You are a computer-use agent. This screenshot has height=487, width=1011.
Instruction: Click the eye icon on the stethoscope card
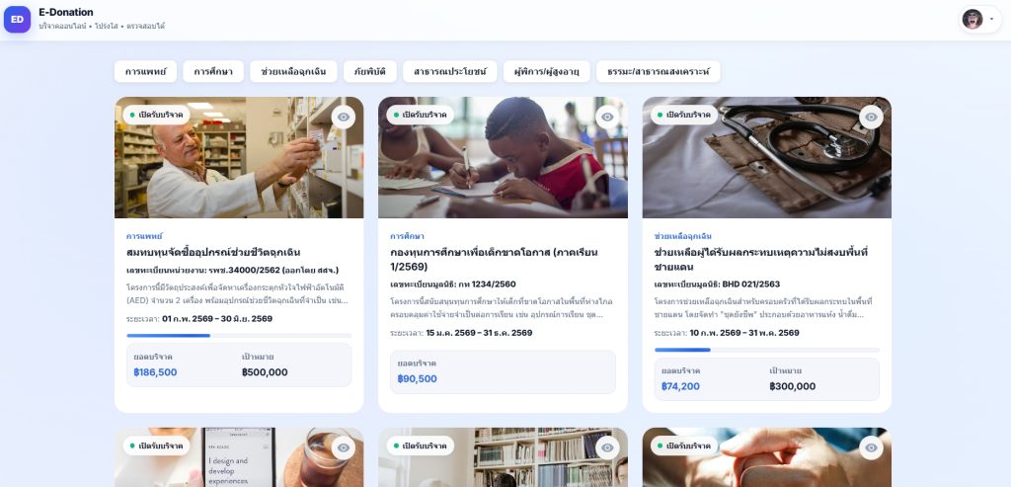[x=871, y=117]
